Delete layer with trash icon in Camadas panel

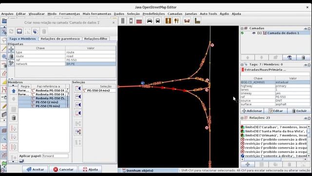pos(303,58)
